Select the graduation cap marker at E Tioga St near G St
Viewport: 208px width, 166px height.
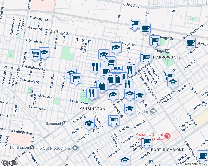coord(116,48)
